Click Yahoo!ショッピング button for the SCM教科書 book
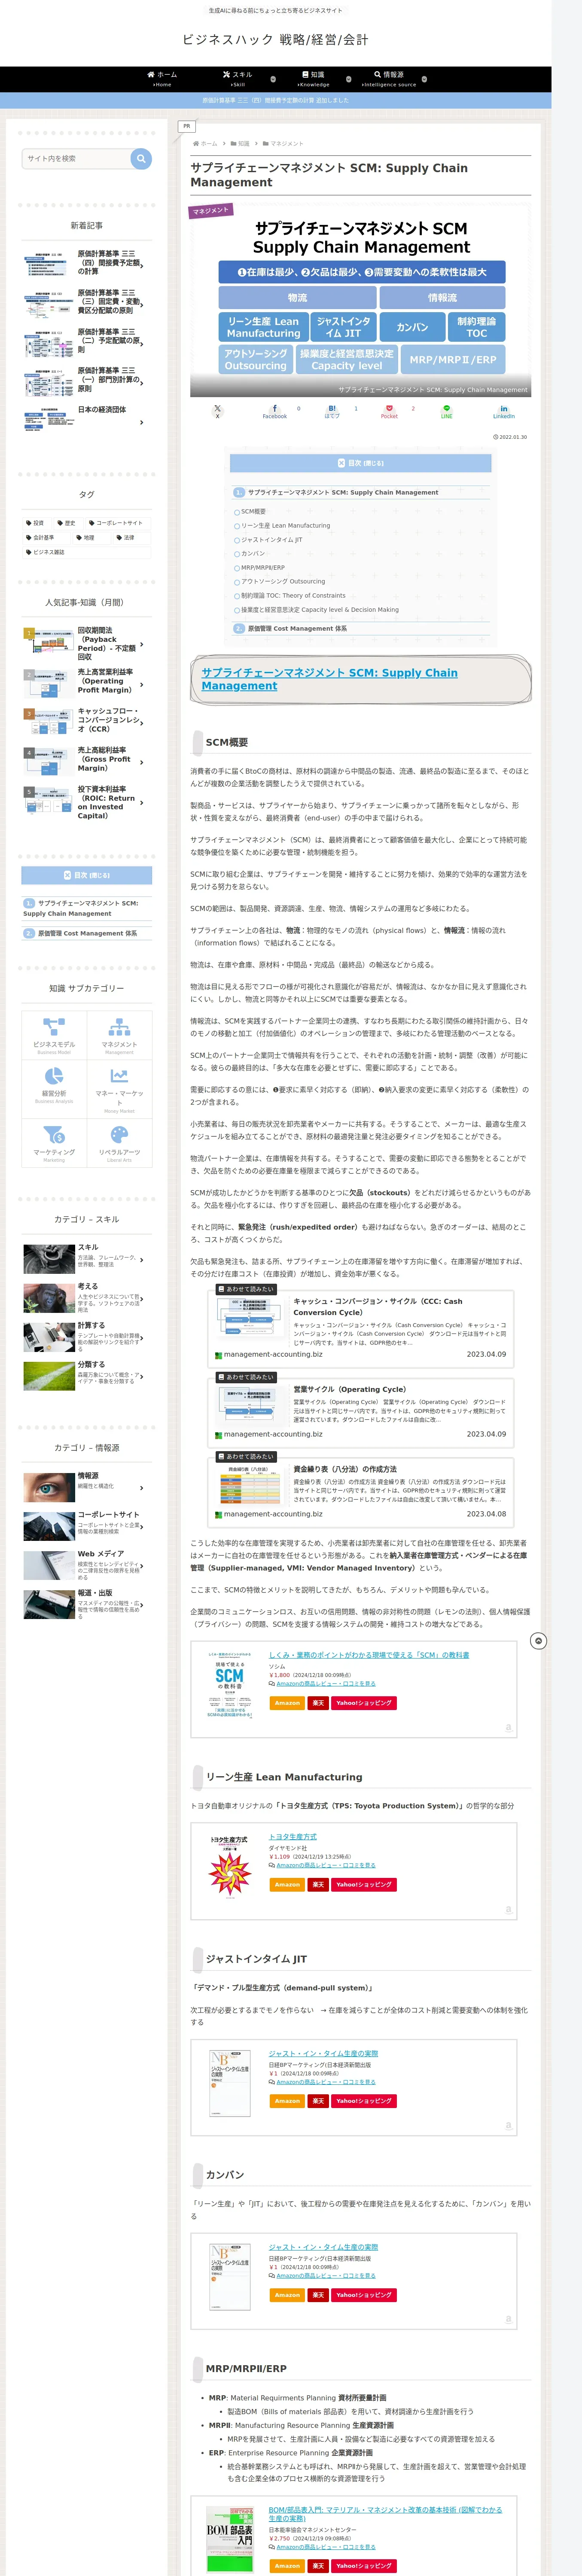The height and width of the screenshot is (2576, 582). click(364, 1703)
